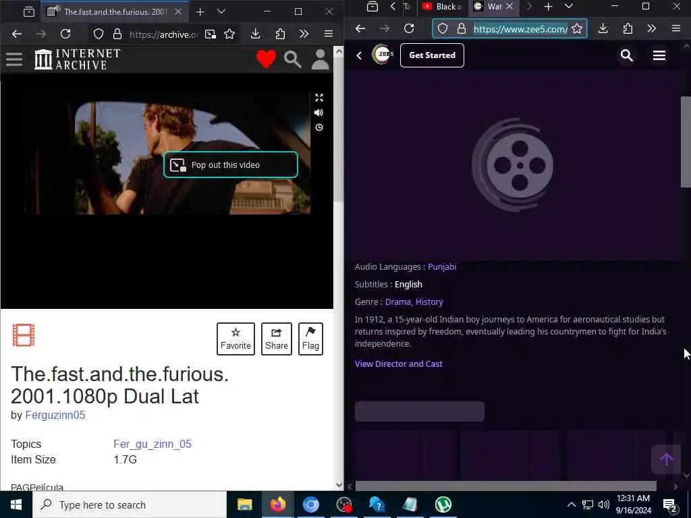This screenshot has width=691, height=518.
Task: Open the Internet Archive user account icon
Action: pyautogui.click(x=321, y=59)
